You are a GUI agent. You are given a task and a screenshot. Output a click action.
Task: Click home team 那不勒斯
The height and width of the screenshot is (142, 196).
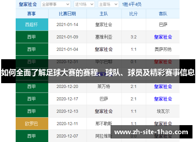click(x=104, y=124)
